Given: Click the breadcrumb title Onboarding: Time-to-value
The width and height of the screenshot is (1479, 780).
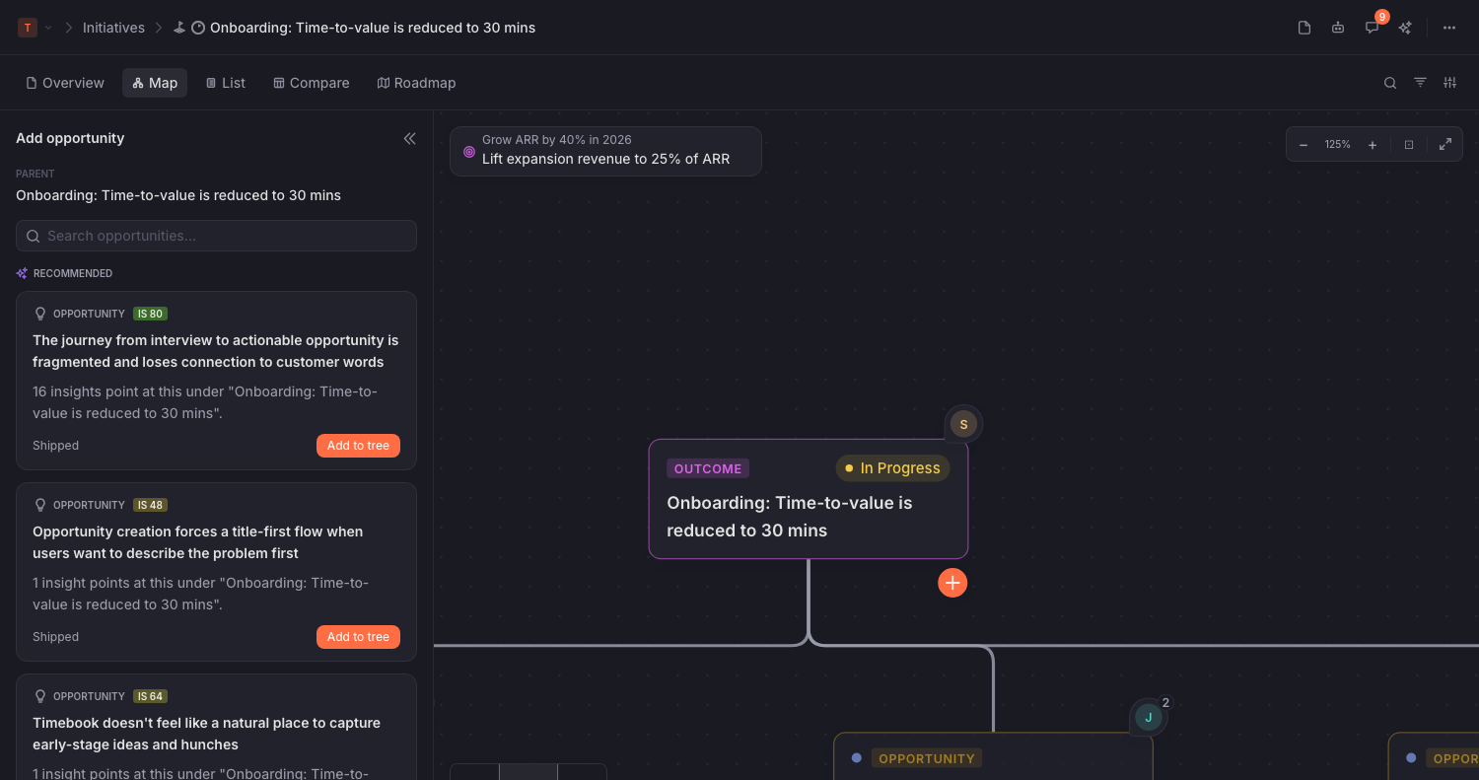Looking at the screenshot, I should point(373,28).
